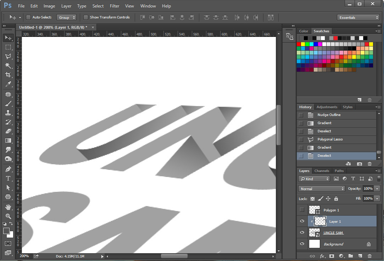Image resolution: width=384 pixels, height=261 pixels.
Task: Click the Add layer mask icon
Action: pos(331,256)
